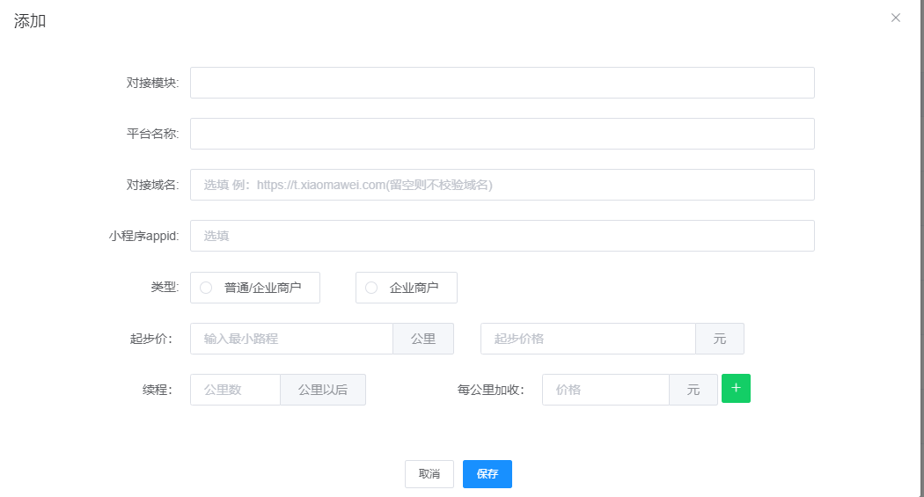Click the 输入最小路程 field
This screenshot has width=924, height=497.
(291, 339)
